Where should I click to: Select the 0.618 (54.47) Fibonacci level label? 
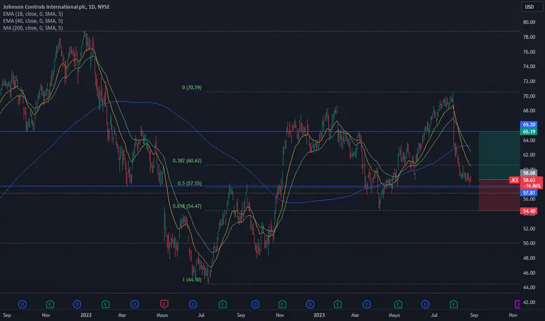187,206
